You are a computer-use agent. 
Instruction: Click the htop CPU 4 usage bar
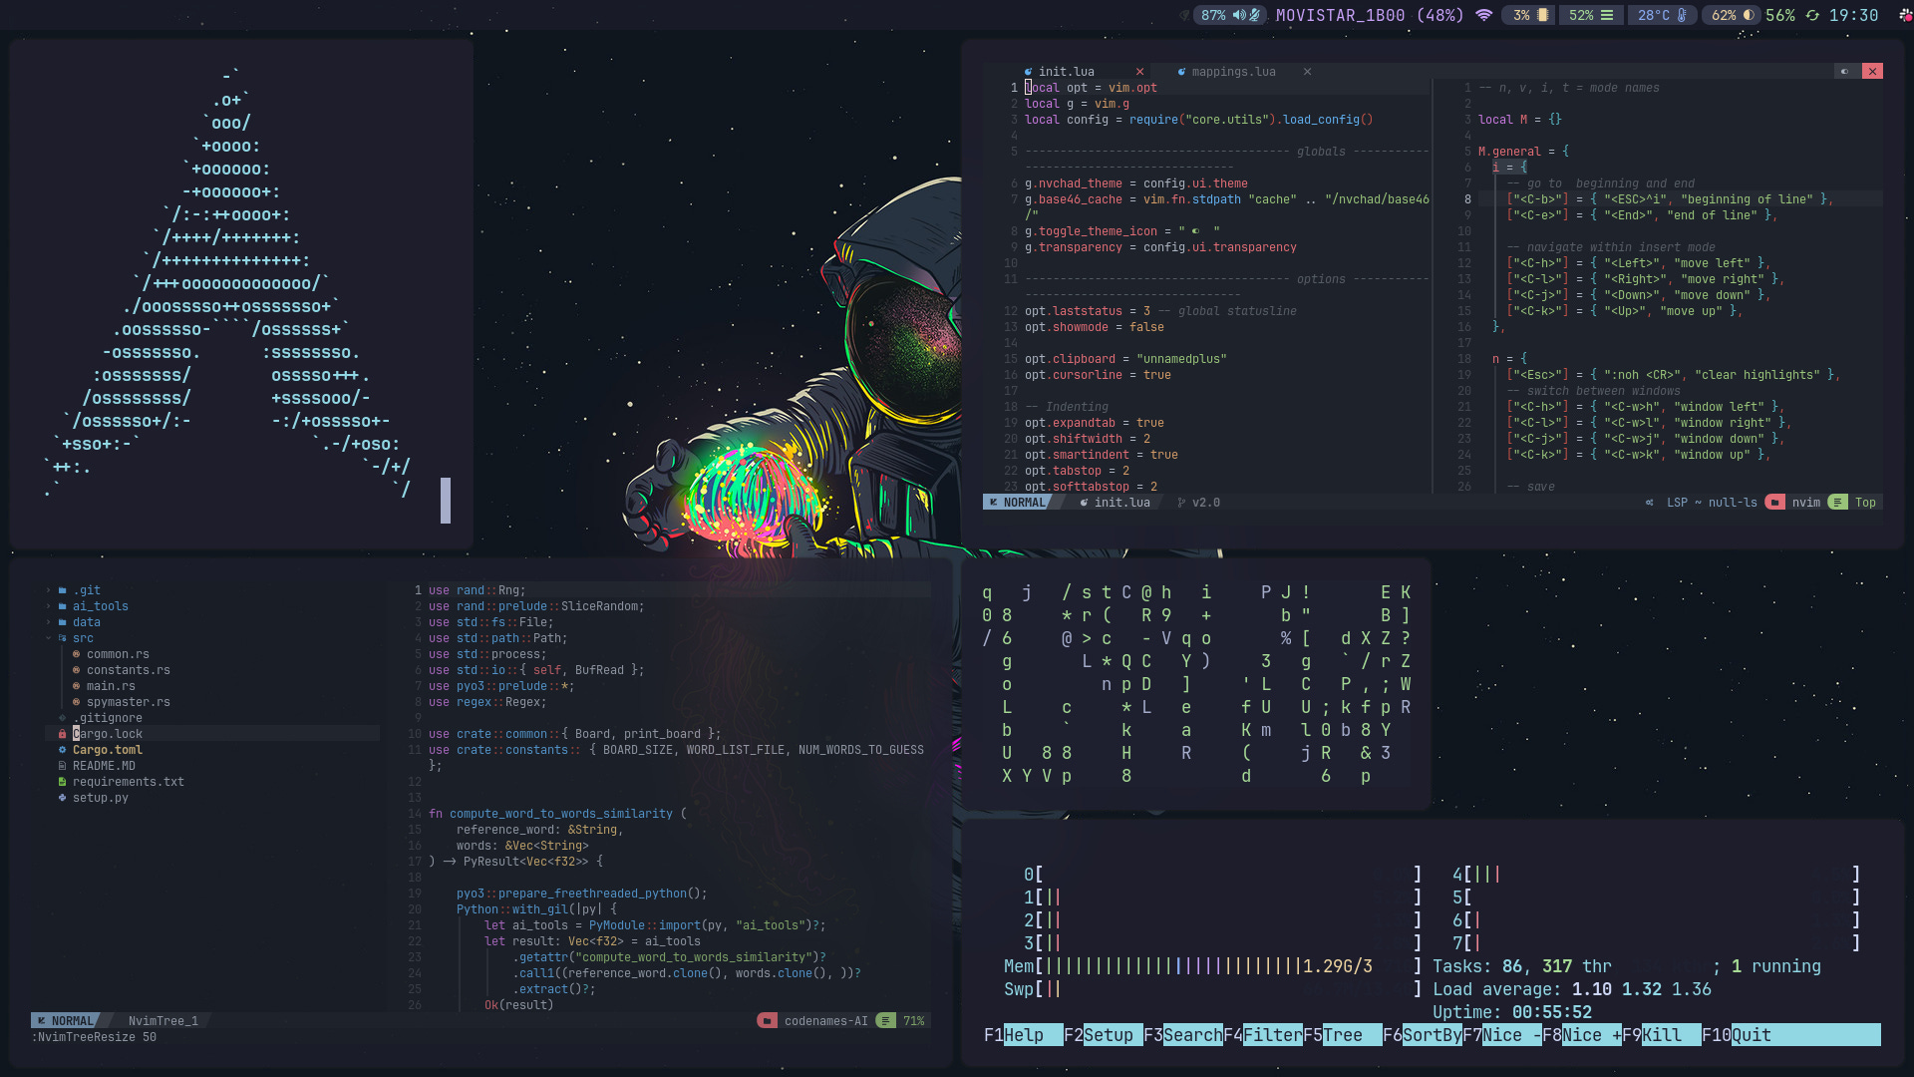(x=1656, y=875)
